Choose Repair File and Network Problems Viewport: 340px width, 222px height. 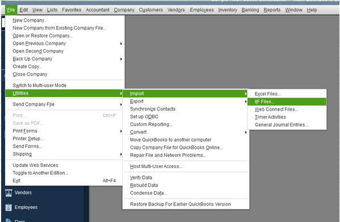coord(186,156)
